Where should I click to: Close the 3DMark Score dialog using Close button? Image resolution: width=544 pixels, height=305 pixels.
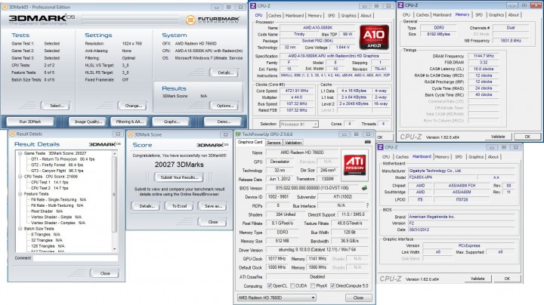pos(212,222)
